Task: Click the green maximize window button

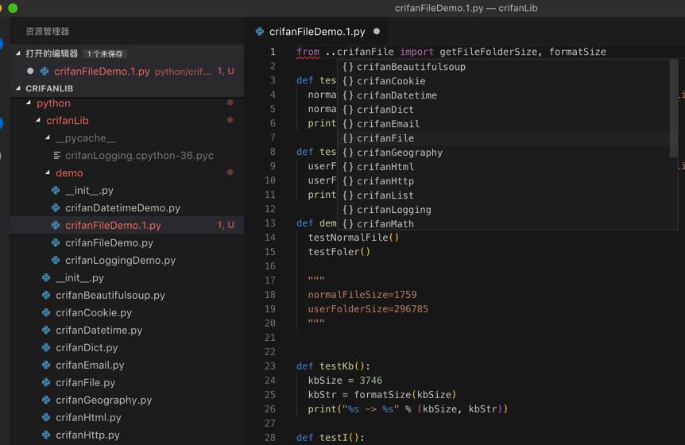Action: coord(13,8)
